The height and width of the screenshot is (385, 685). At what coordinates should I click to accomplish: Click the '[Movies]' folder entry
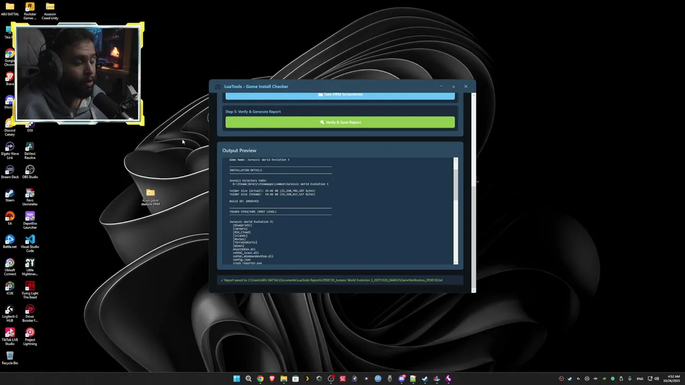pyautogui.click(x=239, y=239)
